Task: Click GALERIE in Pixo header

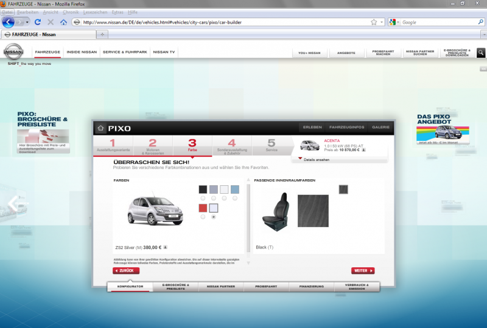Action: (x=381, y=127)
